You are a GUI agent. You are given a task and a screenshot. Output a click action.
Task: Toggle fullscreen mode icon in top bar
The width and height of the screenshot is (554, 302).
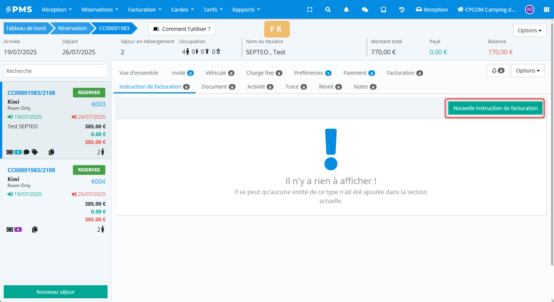310,10
